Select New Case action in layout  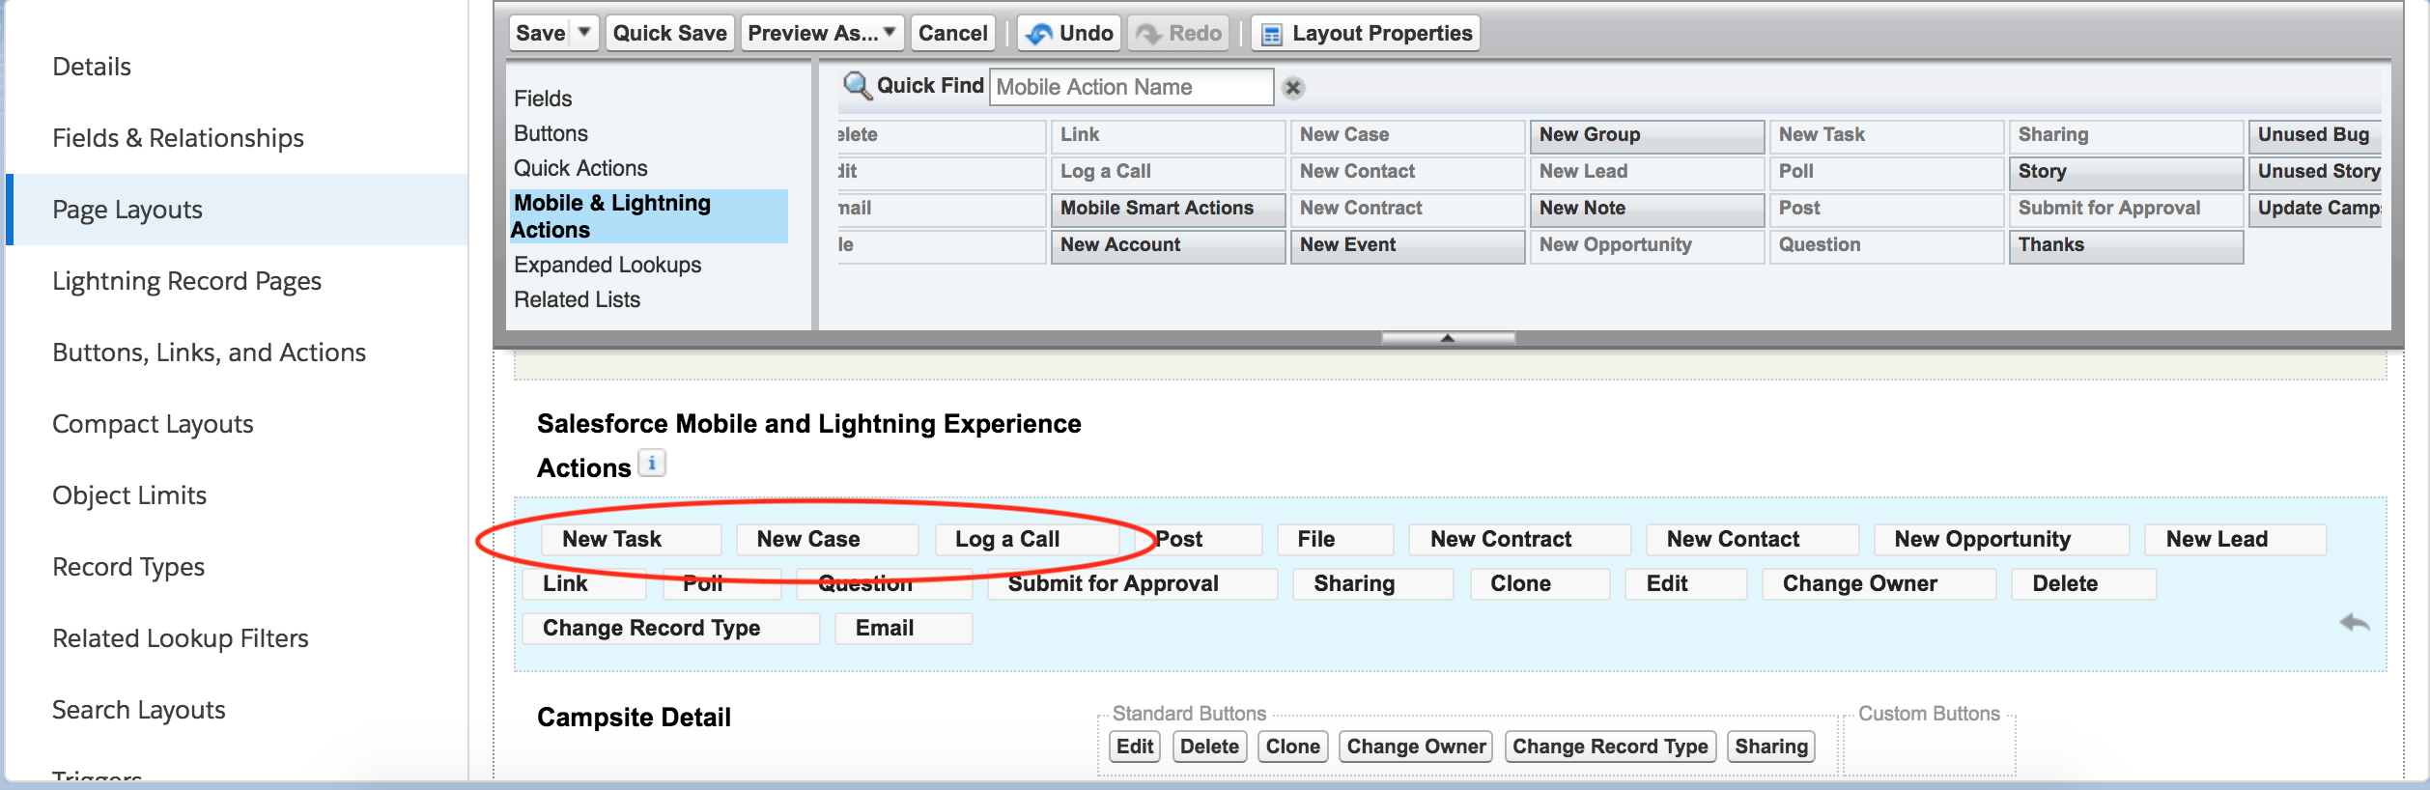[x=828, y=540]
